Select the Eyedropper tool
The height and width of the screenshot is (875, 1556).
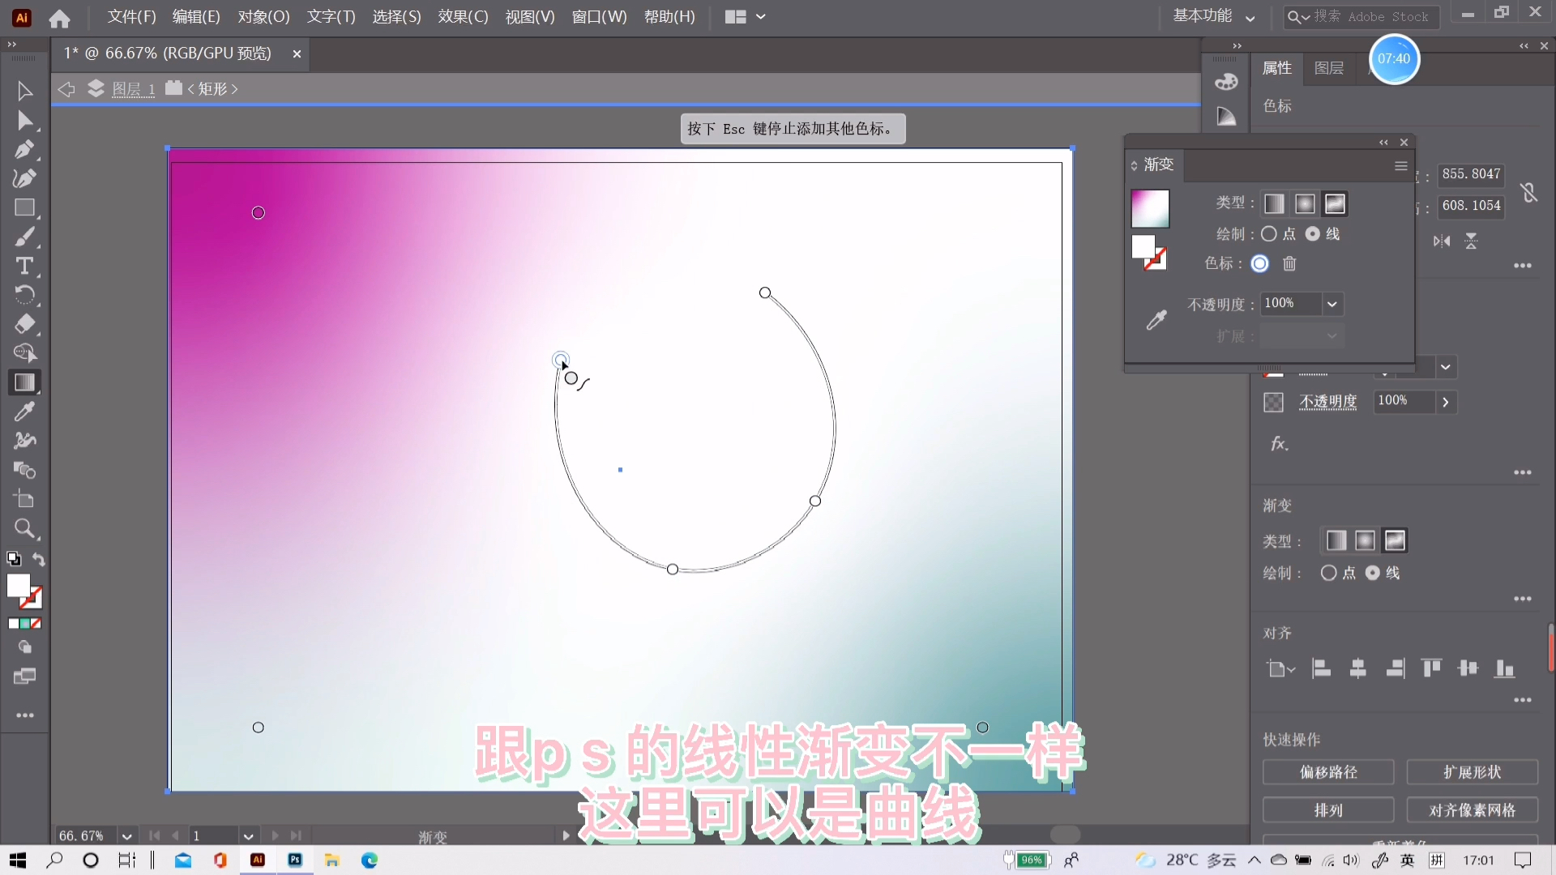(x=24, y=412)
